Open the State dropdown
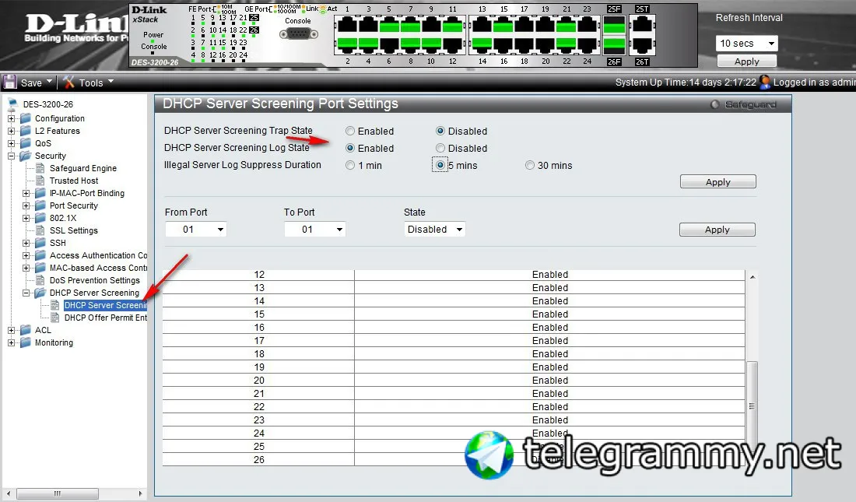 tap(435, 230)
